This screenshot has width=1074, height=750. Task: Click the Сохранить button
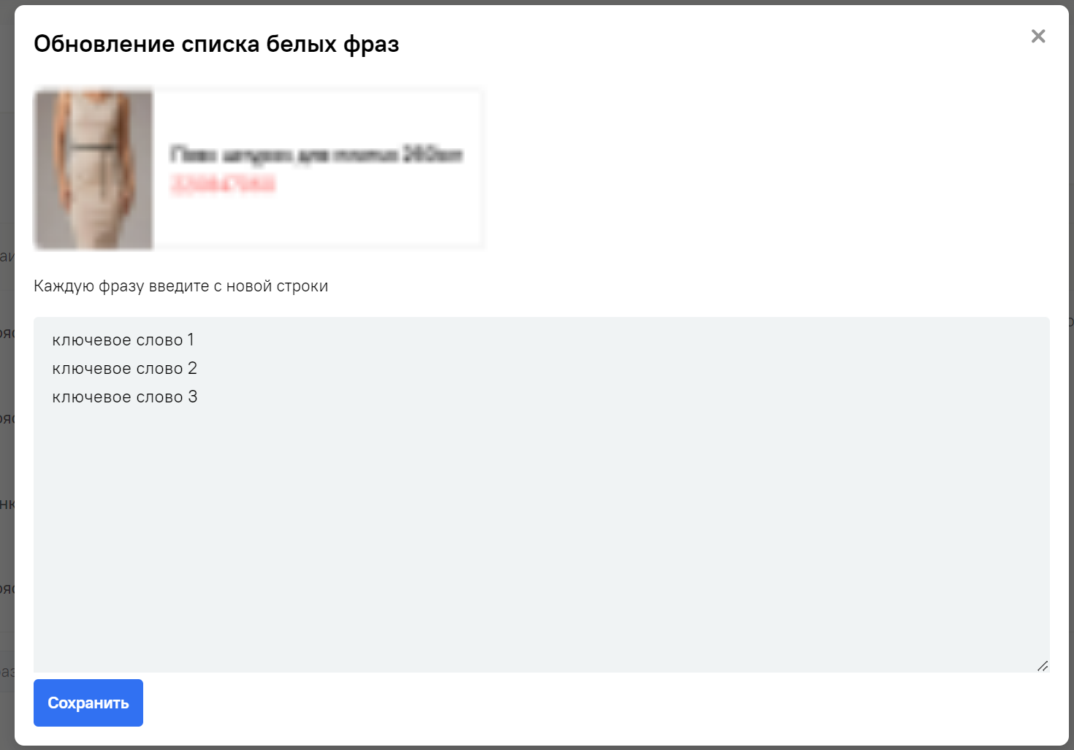click(x=88, y=703)
